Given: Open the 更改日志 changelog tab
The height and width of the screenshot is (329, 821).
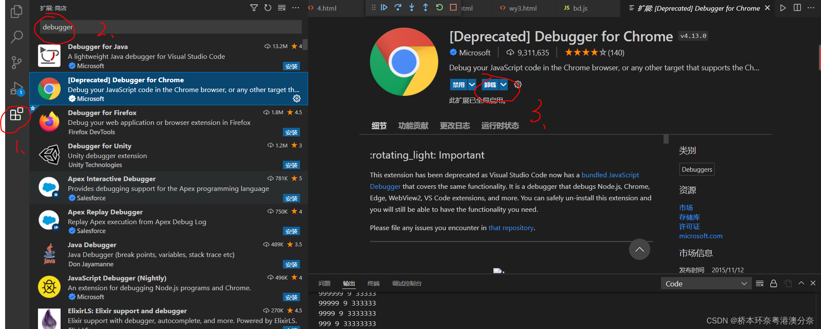Looking at the screenshot, I should [455, 126].
